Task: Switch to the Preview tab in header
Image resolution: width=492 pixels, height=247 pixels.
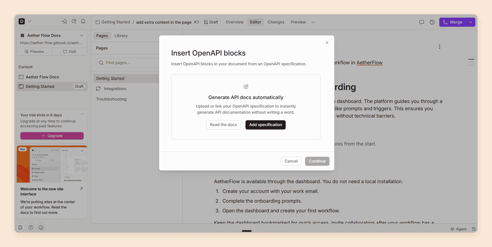Action: pos(298,22)
